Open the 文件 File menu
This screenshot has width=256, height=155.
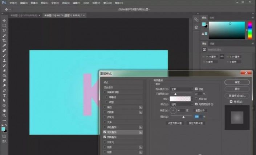click(13, 3)
